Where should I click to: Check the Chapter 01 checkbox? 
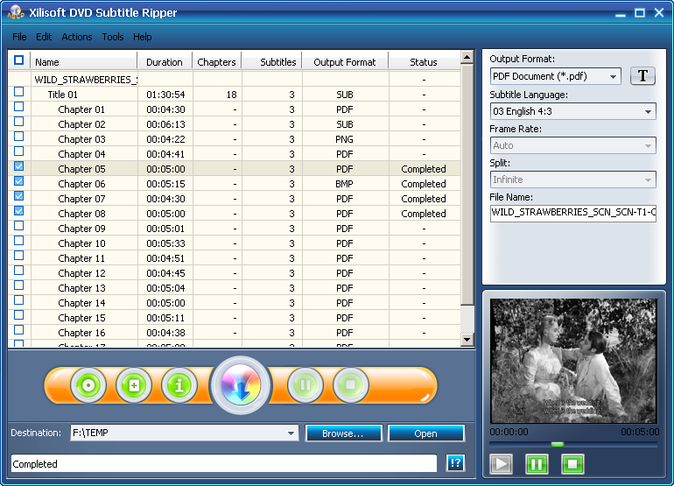[x=19, y=107]
